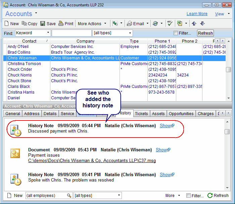Toggle the history pane Filter checkbox
Image resolution: width=235 pixels, height=204 pixels.
point(188,196)
